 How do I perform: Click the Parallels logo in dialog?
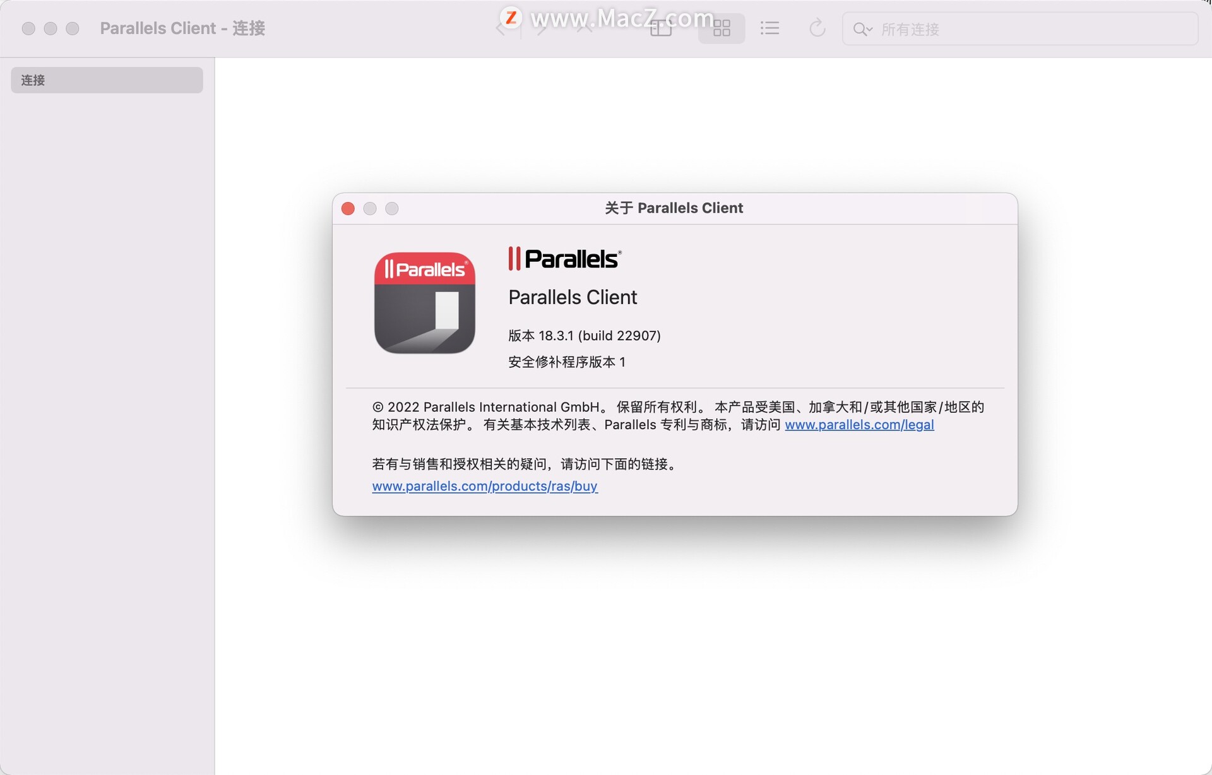565,259
